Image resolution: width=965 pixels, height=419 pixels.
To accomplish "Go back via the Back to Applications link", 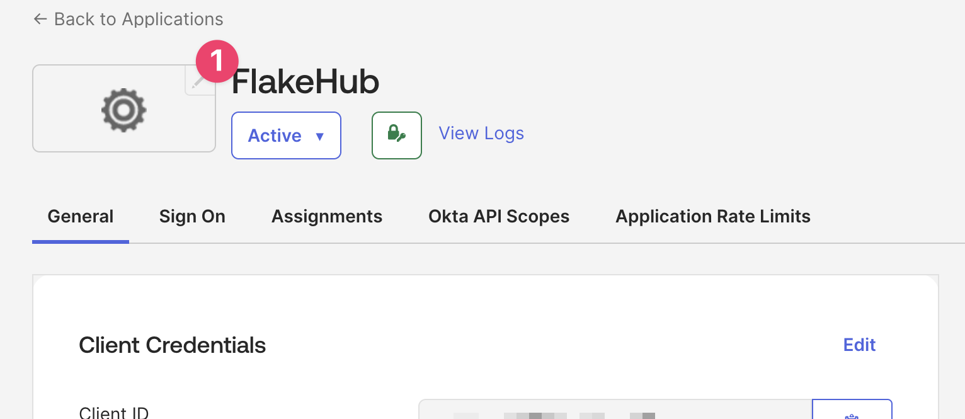I will (138, 20).
